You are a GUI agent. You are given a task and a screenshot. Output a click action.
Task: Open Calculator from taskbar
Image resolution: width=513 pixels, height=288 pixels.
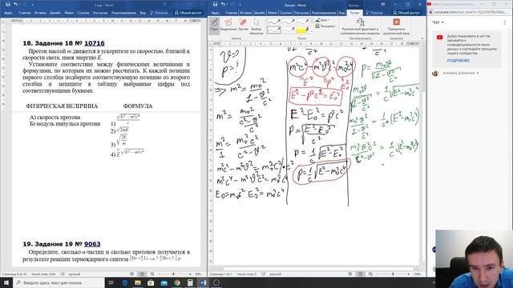point(190,282)
